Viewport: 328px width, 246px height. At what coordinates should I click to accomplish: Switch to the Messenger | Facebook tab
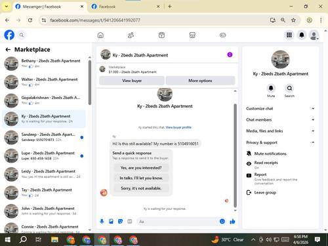coord(49,7)
